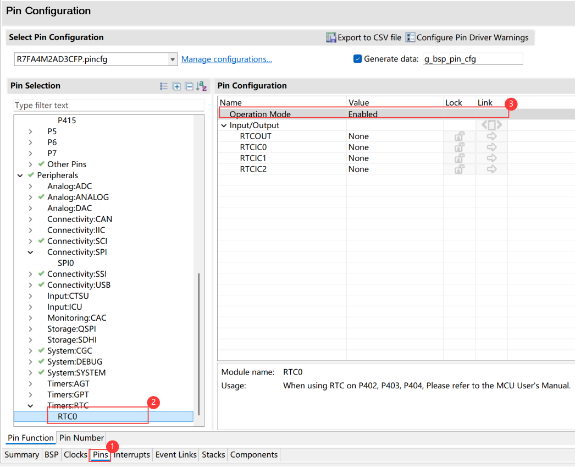Click the link arrow for RTCOUT
The image size is (575, 467).
pos(491,136)
